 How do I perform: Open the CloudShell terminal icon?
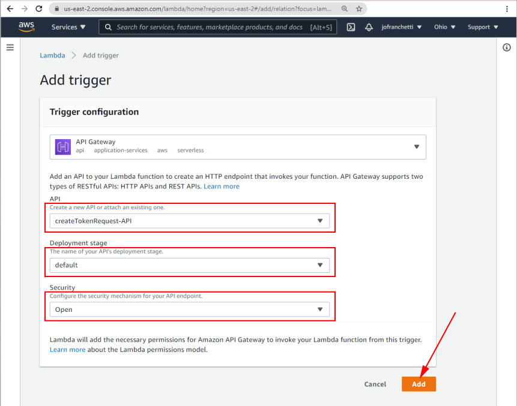[x=350, y=26]
